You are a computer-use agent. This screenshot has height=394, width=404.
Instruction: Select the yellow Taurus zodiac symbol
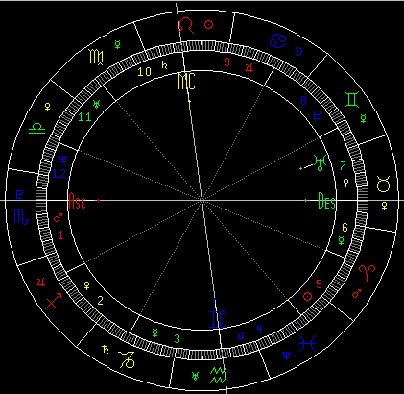point(383,184)
